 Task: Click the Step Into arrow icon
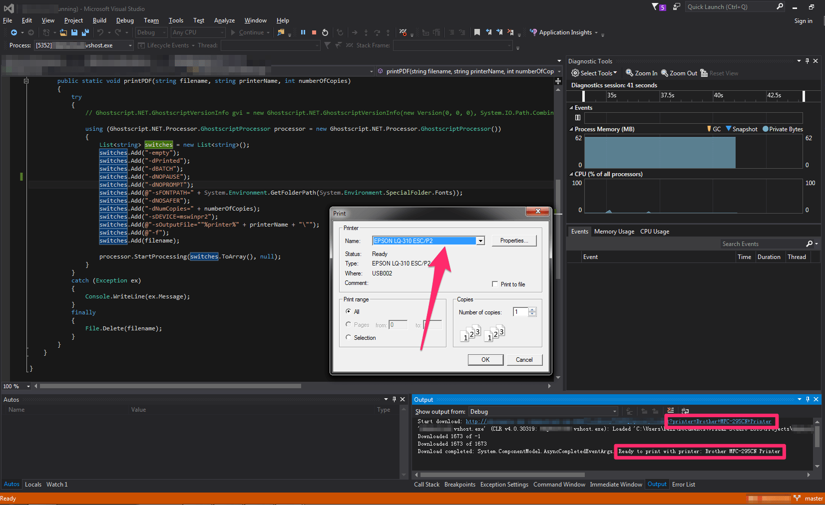(x=366, y=32)
